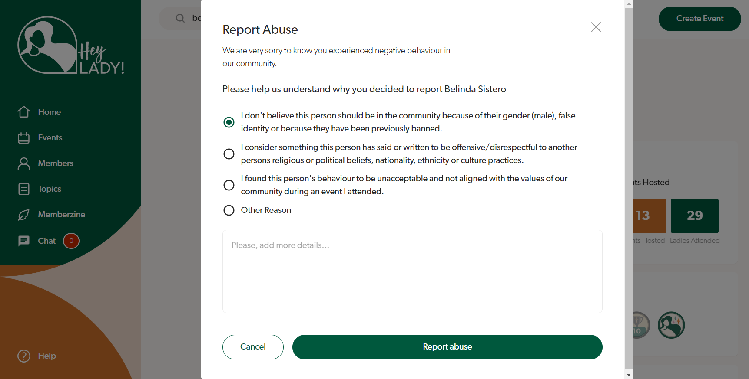The image size is (749, 379).
Task: Select the offensive or disrespectful remarks reason
Action: [x=229, y=154]
